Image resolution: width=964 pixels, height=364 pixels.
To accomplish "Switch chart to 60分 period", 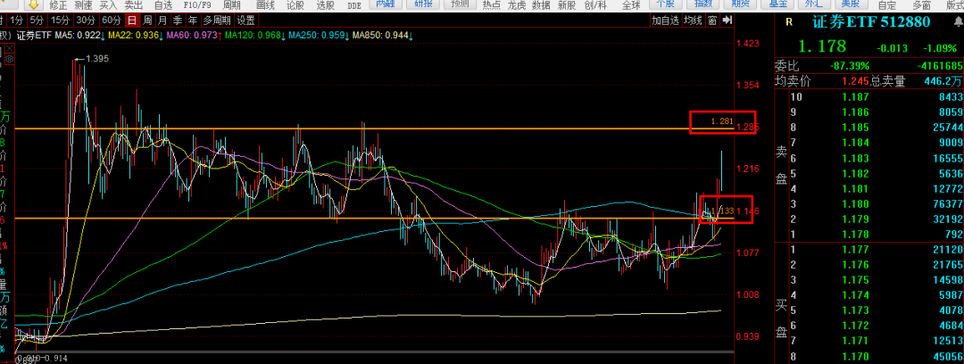I will coord(111,20).
